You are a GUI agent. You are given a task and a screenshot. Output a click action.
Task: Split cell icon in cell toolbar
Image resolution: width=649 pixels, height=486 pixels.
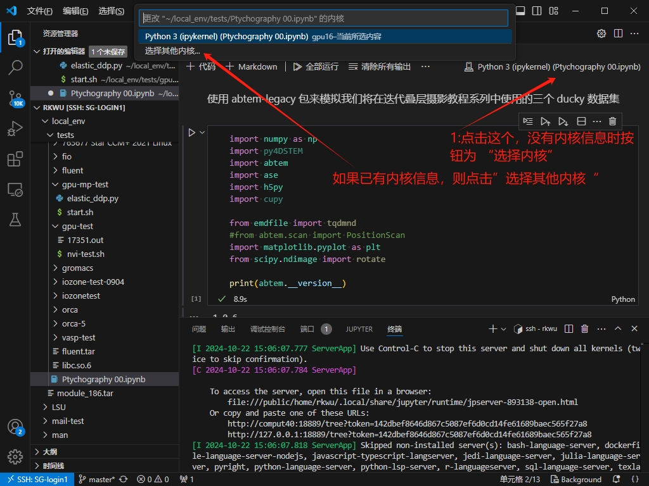[581, 121]
